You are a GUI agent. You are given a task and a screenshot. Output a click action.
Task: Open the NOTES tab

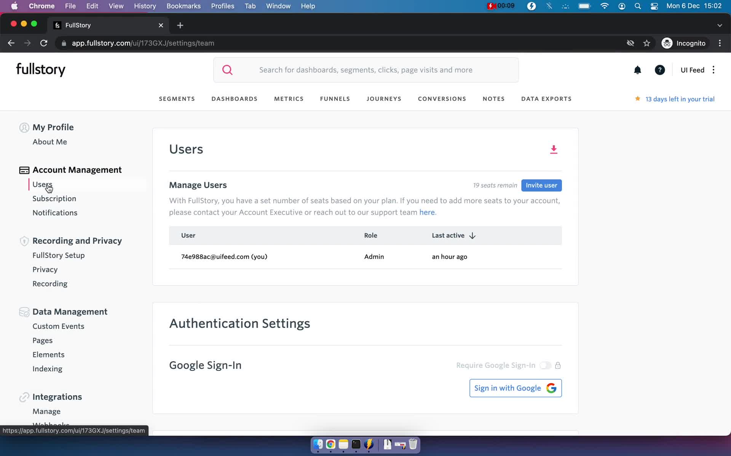coord(493,99)
